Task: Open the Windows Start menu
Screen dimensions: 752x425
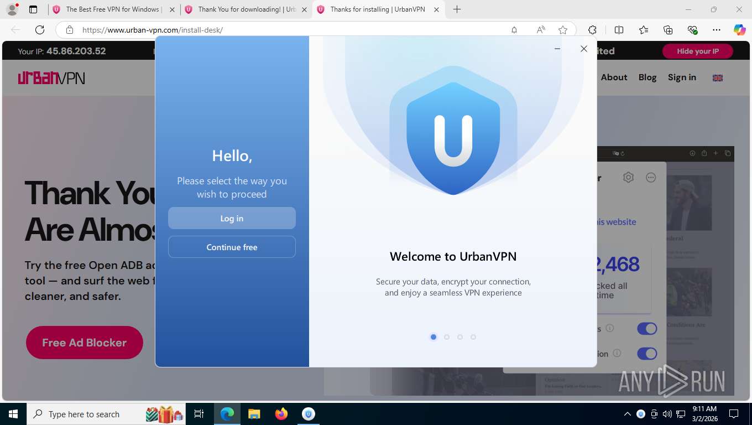Action: (13, 414)
